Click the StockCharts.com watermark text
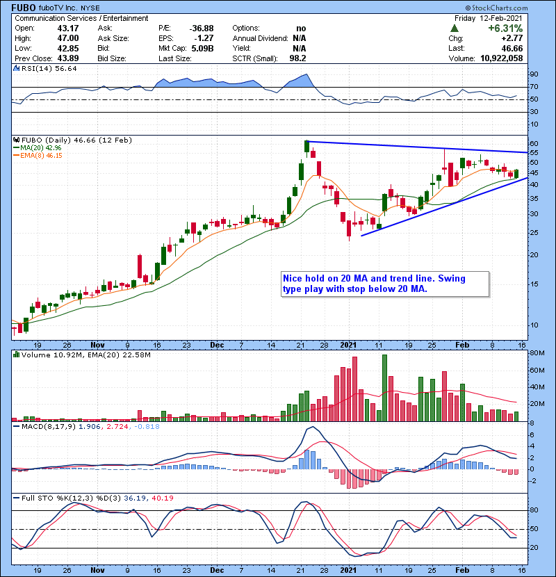This screenshot has height=577, width=556. coord(496,8)
